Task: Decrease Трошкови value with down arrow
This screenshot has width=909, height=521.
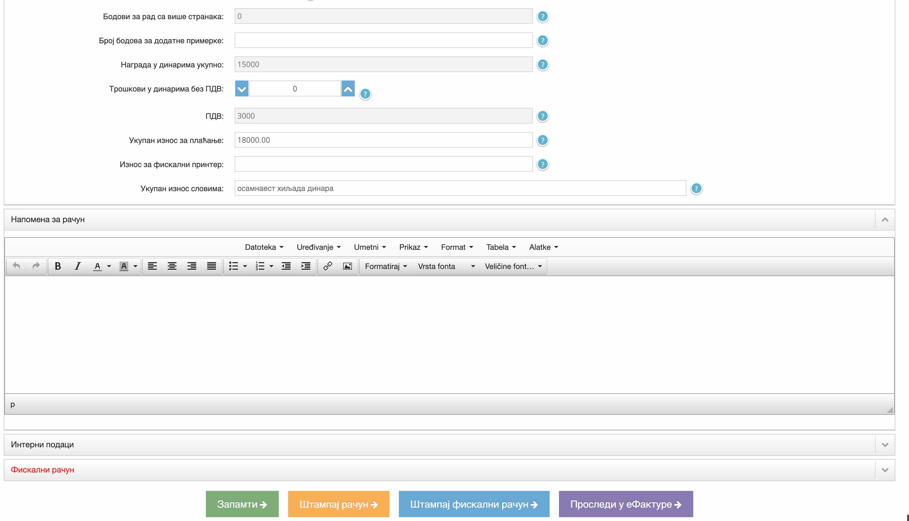Action: [x=242, y=89]
